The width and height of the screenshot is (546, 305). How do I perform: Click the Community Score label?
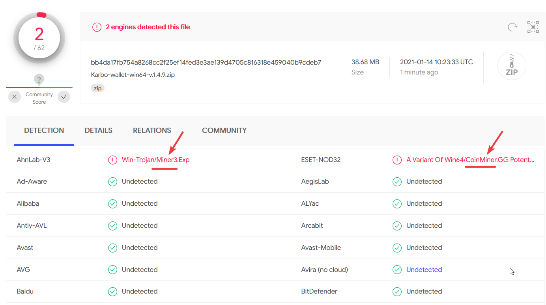[x=39, y=98]
